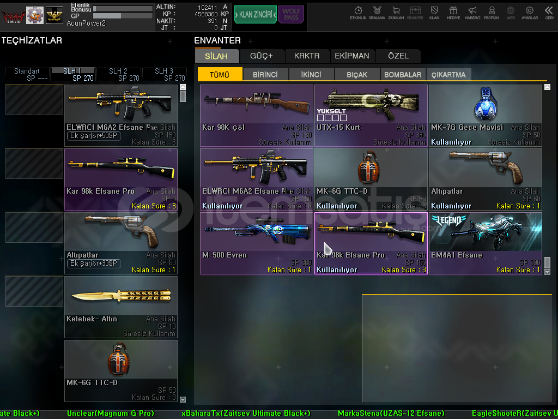View Profilim profile icon

point(492,13)
